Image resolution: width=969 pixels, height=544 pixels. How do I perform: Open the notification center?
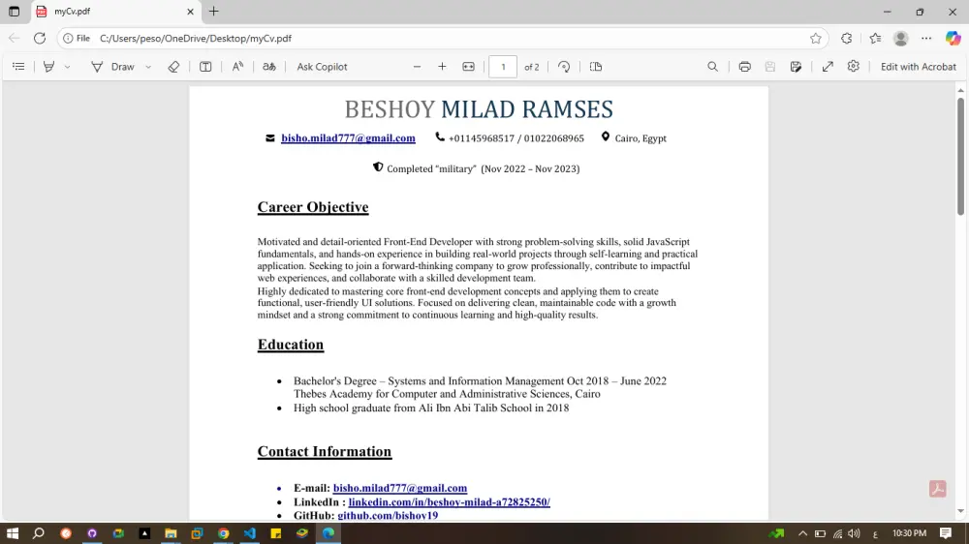(x=946, y=533)
